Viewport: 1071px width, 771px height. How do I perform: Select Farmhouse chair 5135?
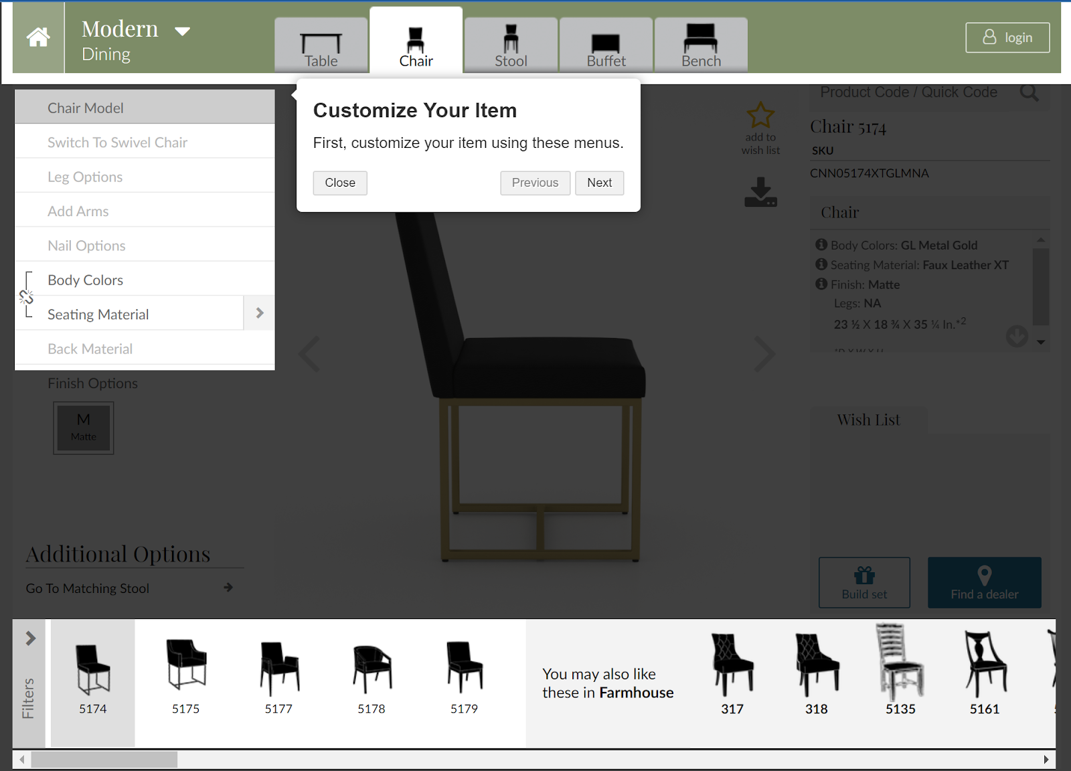point(900,671)
